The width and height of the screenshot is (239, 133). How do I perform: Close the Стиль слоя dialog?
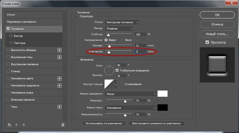tap(232, 2)
